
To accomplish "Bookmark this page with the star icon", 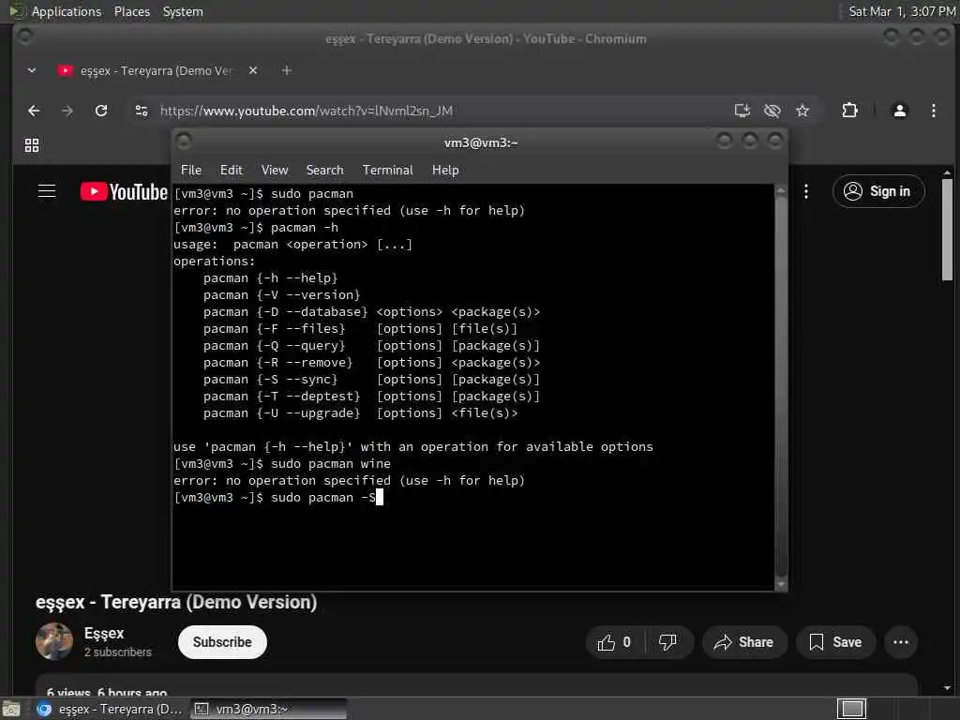I will 802,111.
